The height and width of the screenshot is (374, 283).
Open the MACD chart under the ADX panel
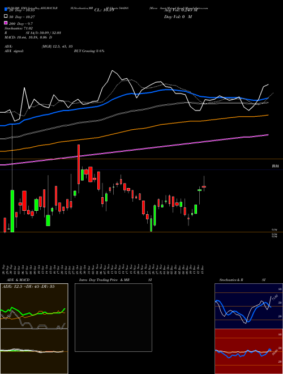[34, 351]
